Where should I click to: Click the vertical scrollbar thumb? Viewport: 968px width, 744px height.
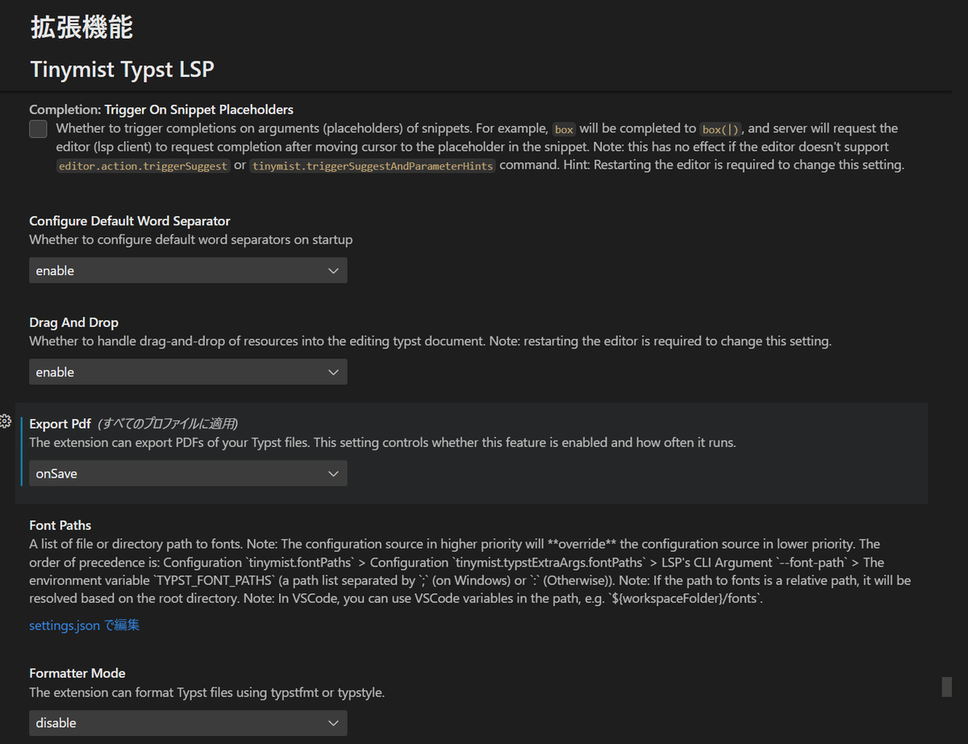coord(947,687)
